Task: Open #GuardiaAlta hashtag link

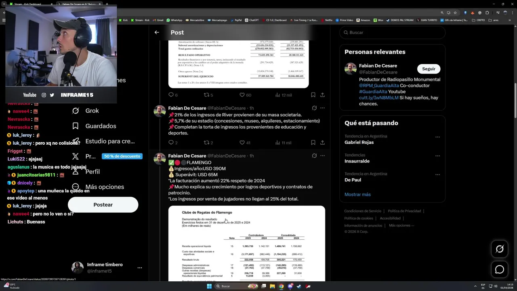Action: (x=373, y=92)
